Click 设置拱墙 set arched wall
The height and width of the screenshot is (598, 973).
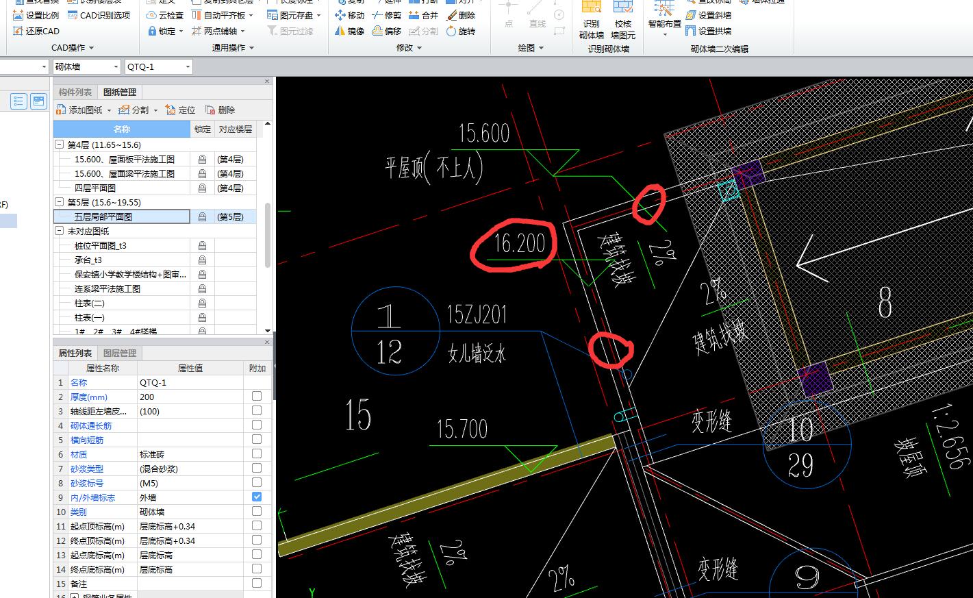click(709, 31)
